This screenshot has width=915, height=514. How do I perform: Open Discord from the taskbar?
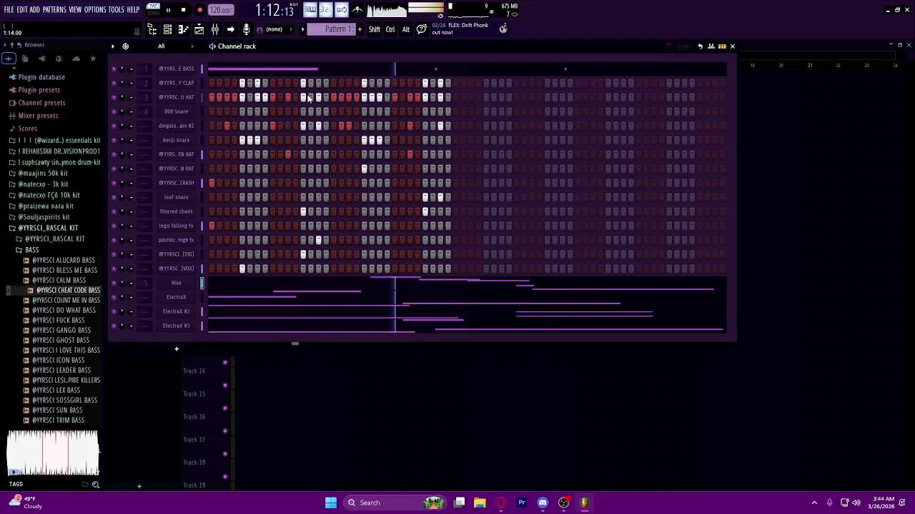click(543, 503)
